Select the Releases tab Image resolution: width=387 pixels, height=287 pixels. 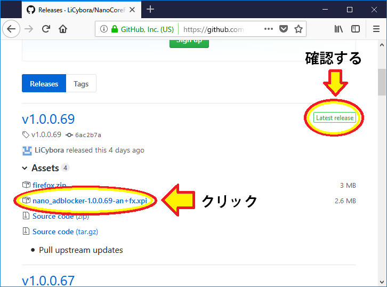click(44, 84)
